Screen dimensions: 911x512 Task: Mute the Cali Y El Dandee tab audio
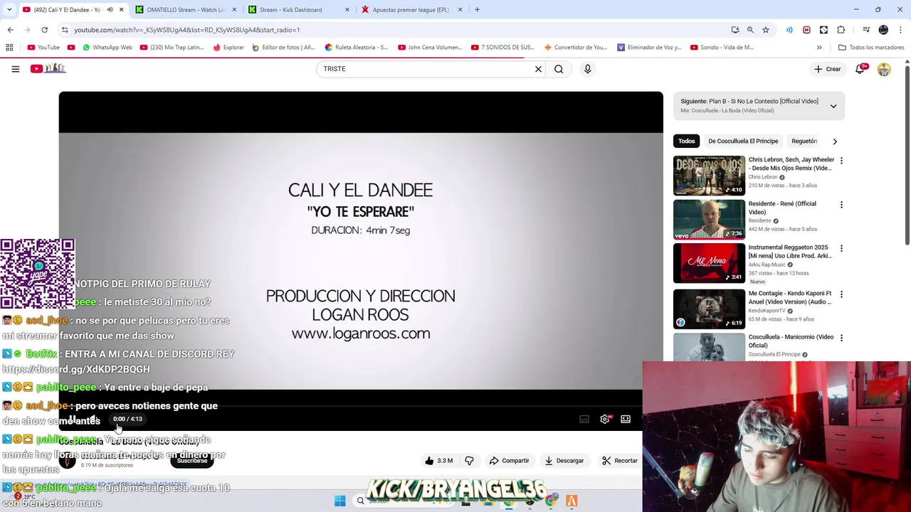click(110, 10)
